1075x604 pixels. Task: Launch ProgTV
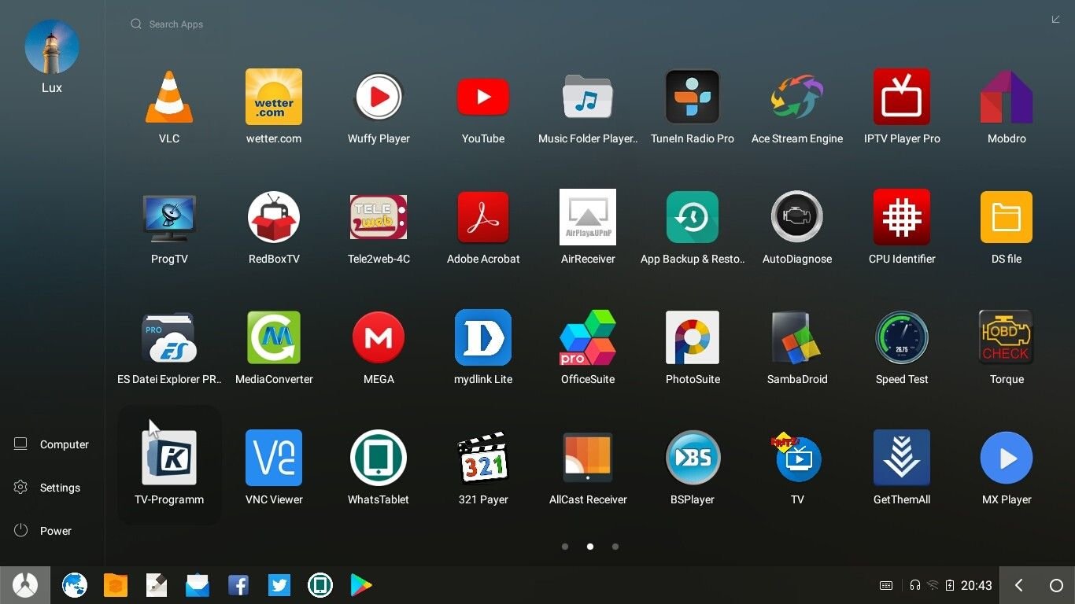169,217
